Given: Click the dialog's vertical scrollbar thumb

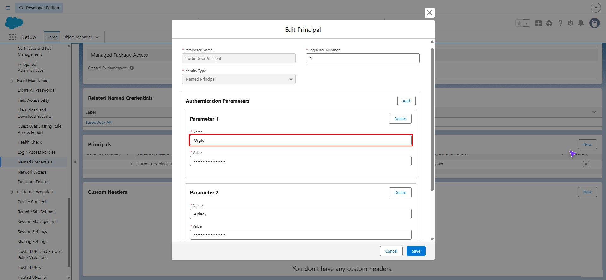Looking at the screenshot, I should 432,119.
